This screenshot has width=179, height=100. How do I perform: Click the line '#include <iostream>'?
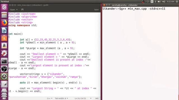pyautogui.click(x=22, y=14)
